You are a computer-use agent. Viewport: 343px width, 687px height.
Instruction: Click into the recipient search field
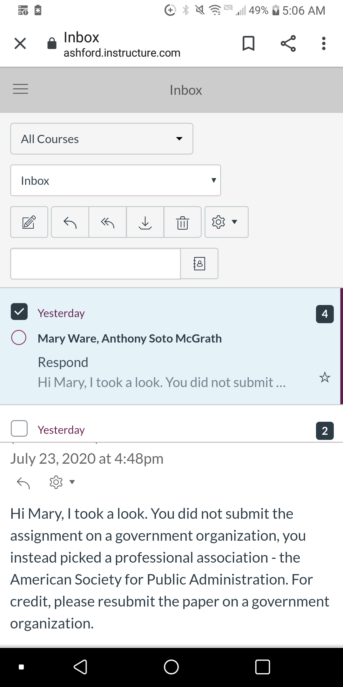pyautogui.click(x=96, y=264)
